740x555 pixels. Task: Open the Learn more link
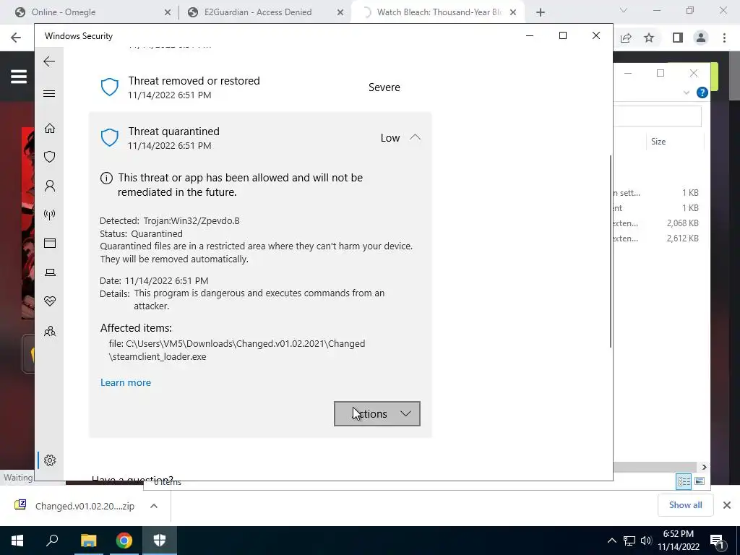click(x=126, y=383)
